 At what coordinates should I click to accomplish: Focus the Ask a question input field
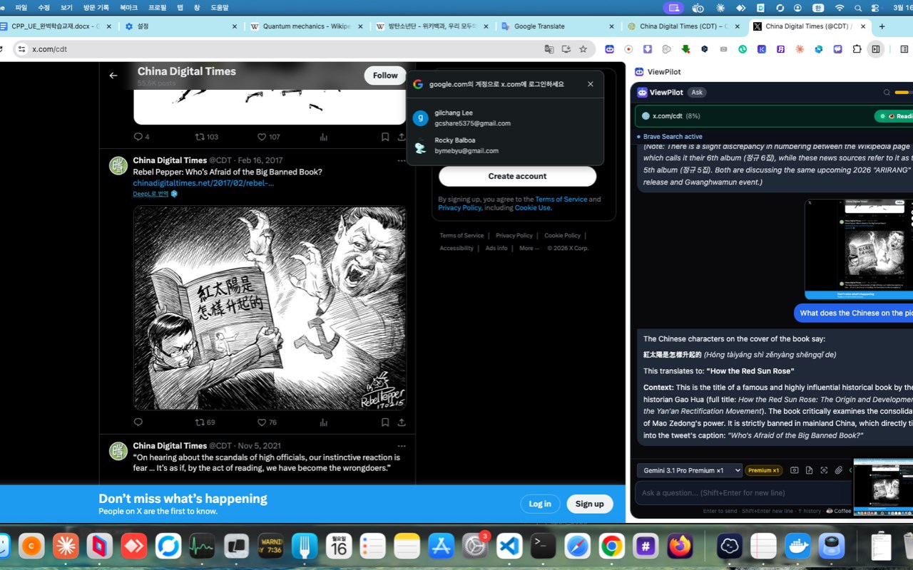(x=743, y=493)
